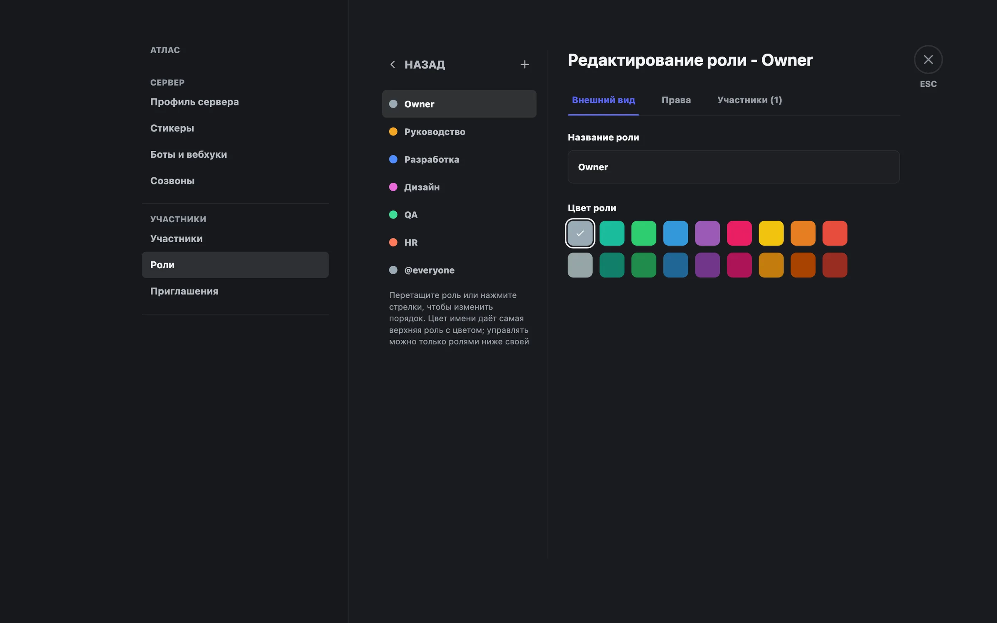Select Роли in the sidebar

tap(235, 265)
